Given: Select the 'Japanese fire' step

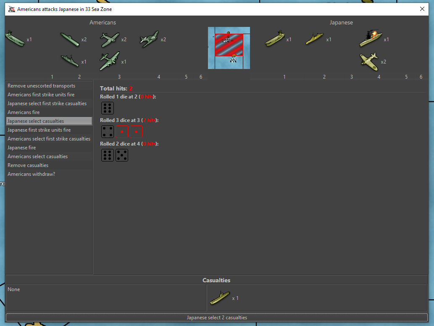Looking at the screenshot, I should [21, 148].
